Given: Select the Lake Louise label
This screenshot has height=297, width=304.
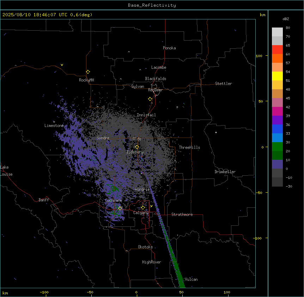Looking at the screenshot, I should 6,171.
